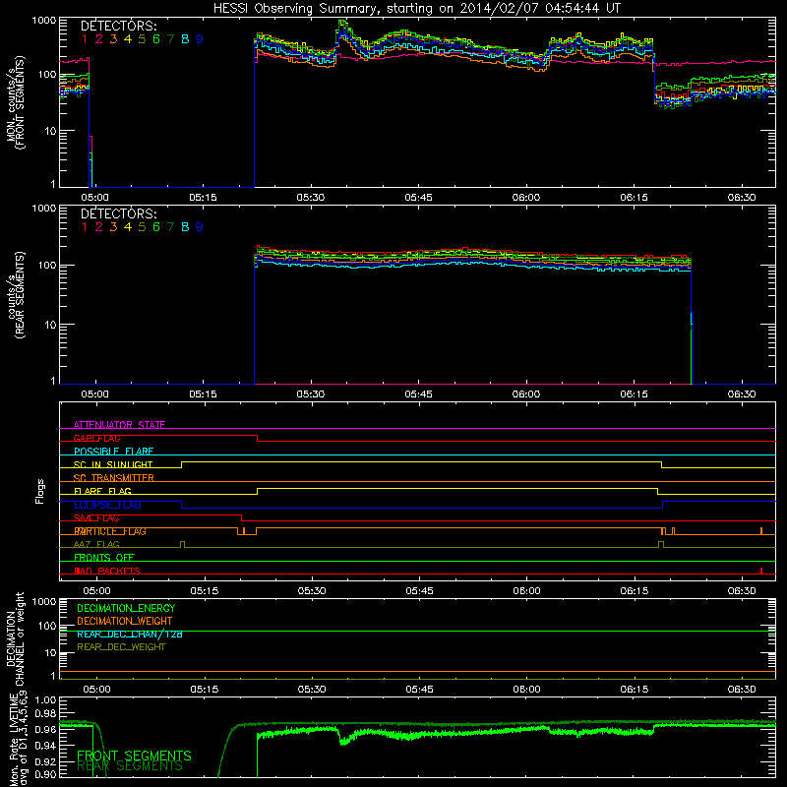Click detector 7 in front segments legend
The height and width of the screenshot is (787, 787).
170,38
